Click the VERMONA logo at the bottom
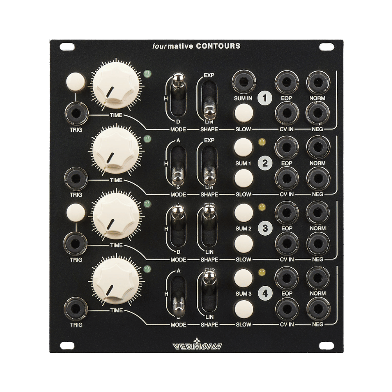The image size is (392, 392). pyautogui.click(x=197, y=344)
